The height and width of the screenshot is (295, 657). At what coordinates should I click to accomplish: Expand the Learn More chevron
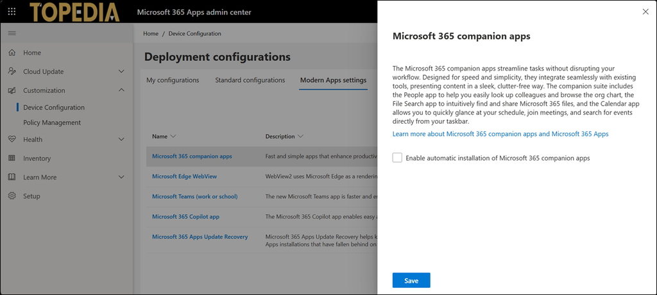pos(121,177)
